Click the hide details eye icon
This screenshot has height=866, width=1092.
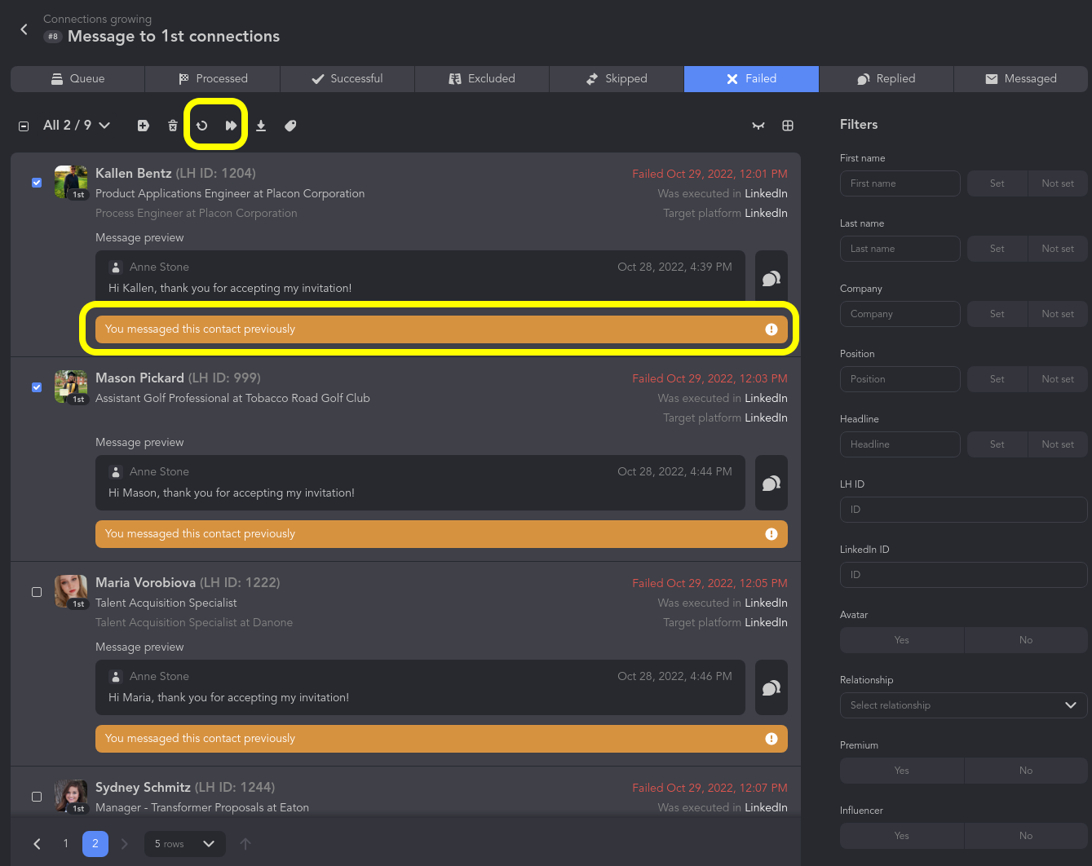click(x=758, y=126)
